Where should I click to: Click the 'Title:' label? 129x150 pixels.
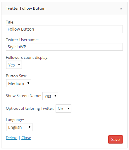click(10, 22)
